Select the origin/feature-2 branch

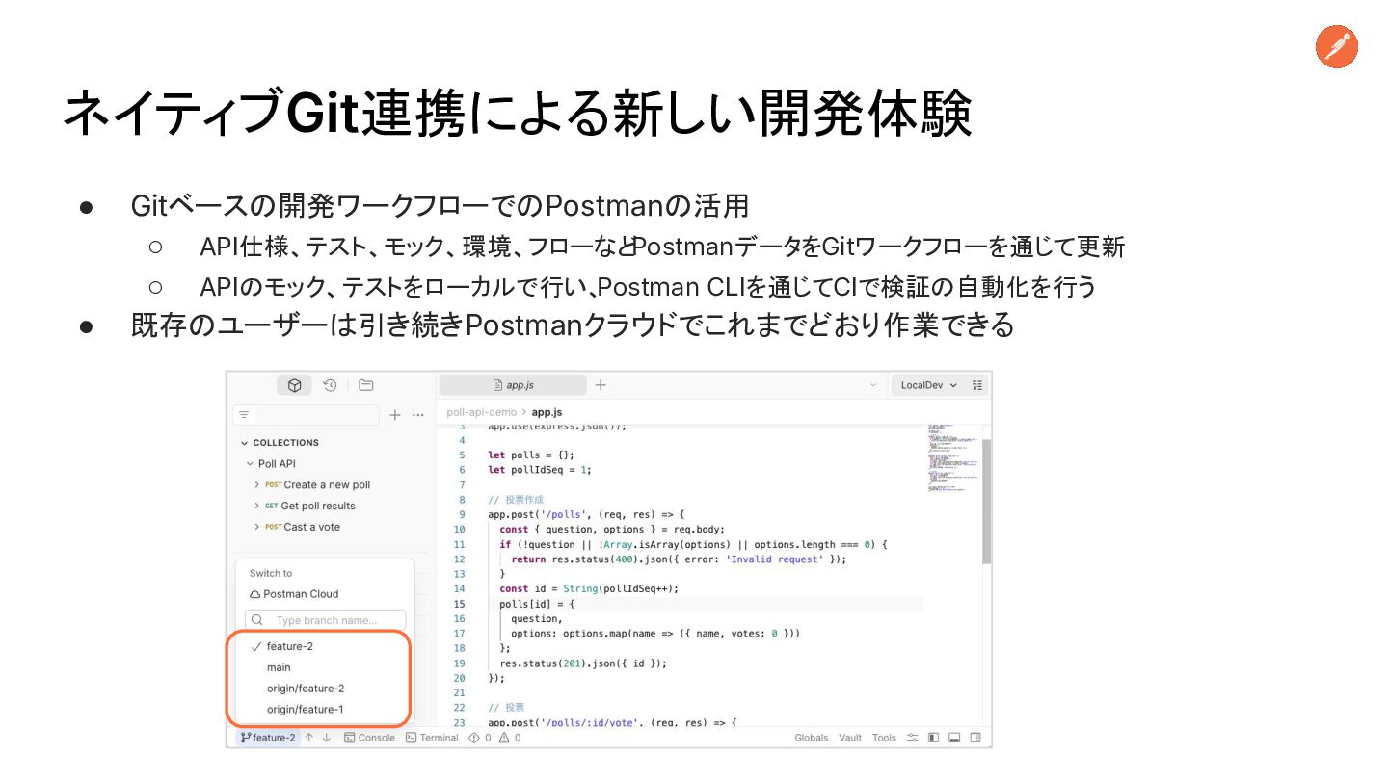pos(306,689)
